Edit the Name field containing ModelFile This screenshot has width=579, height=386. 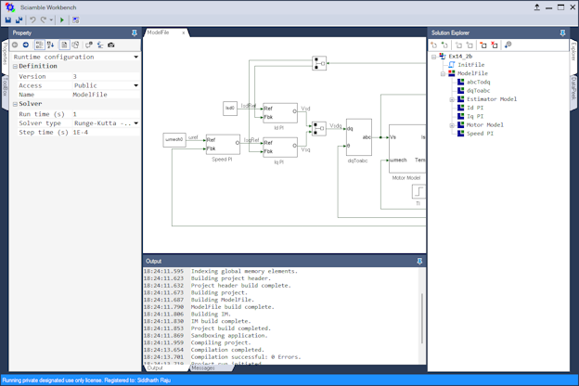coord(106,95)
